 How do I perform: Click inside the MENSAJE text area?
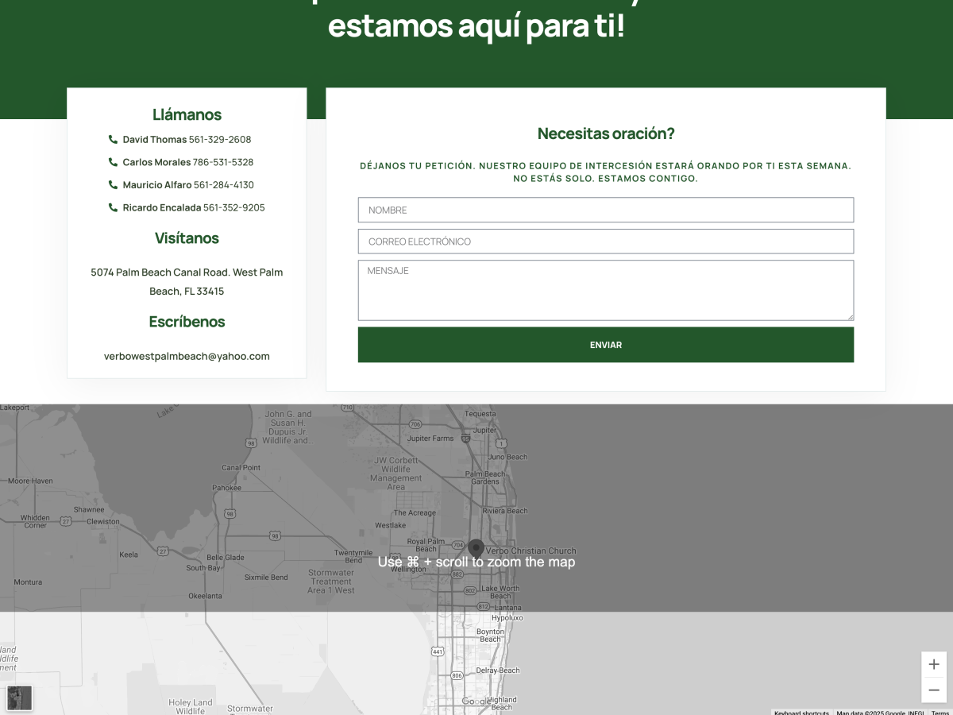605,290
